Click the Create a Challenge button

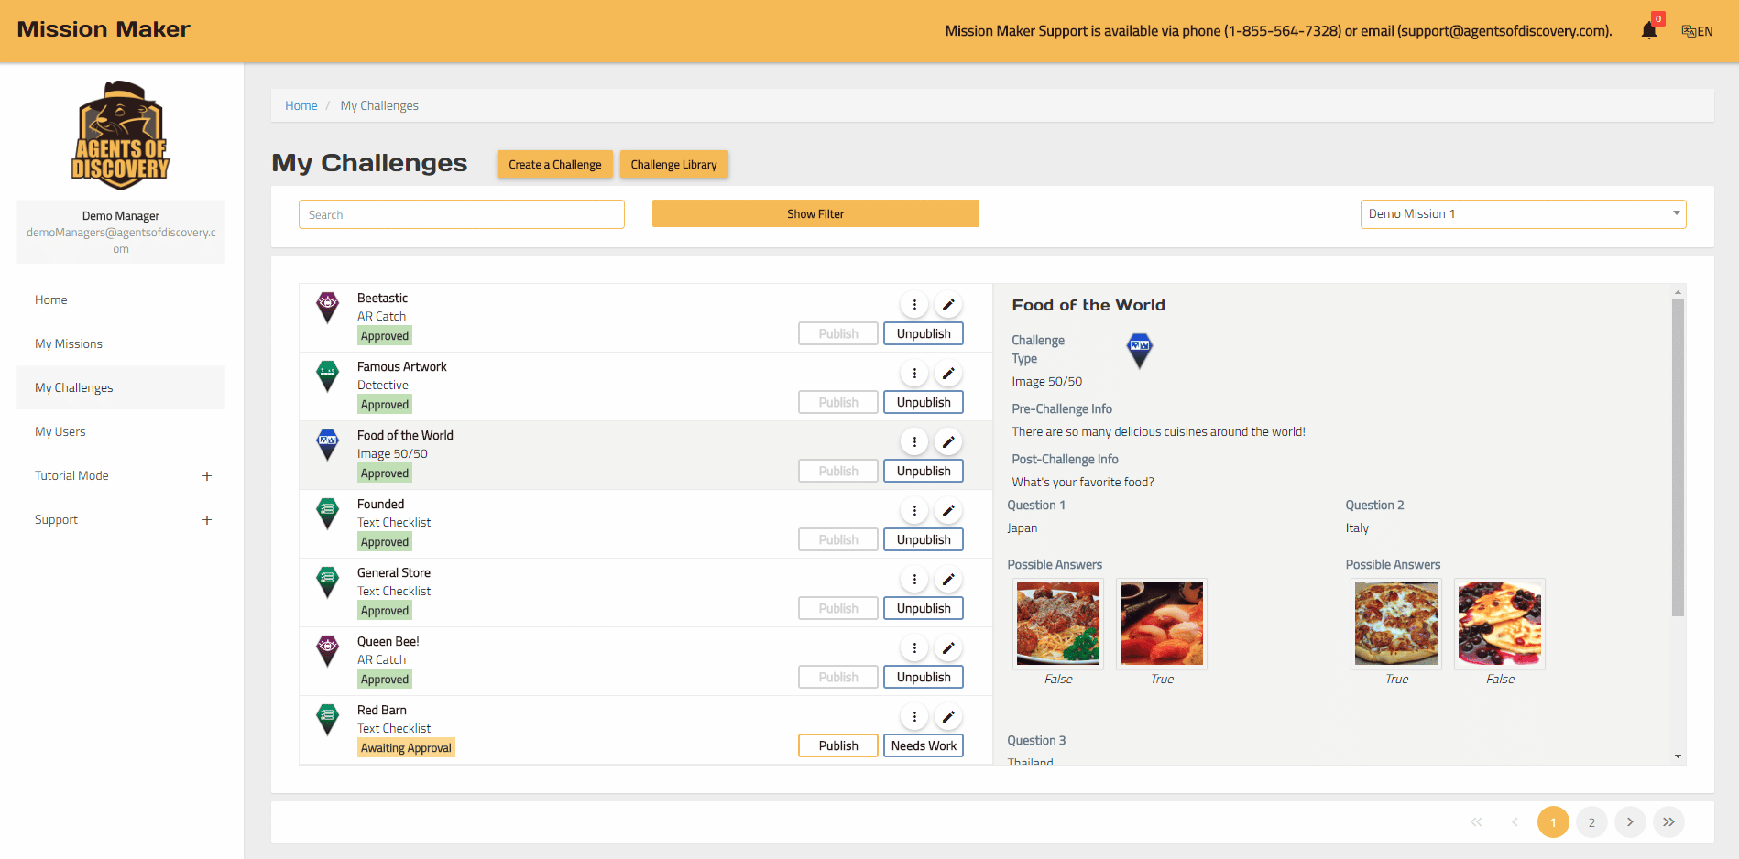tap(554, 165)
